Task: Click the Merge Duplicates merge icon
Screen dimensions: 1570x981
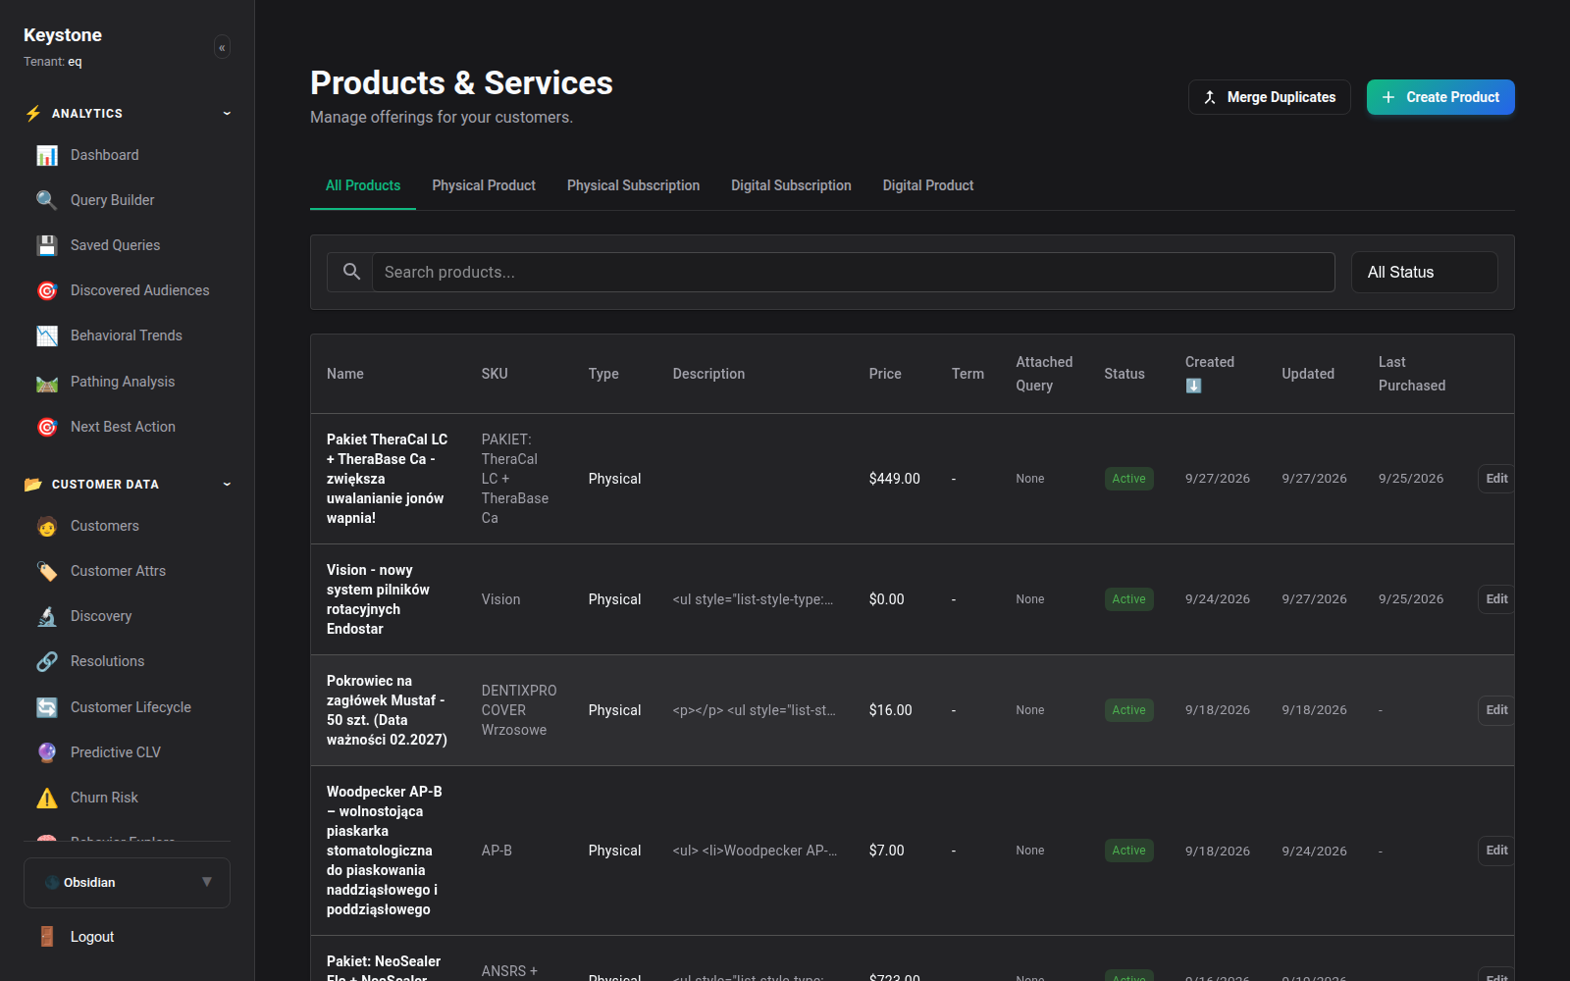Action: click(x=1210, y=97)
